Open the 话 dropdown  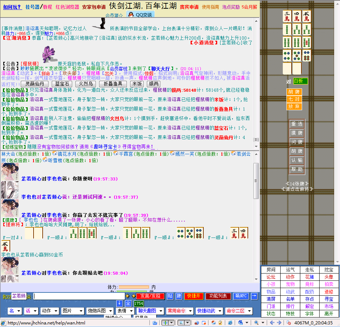point(31,311)
